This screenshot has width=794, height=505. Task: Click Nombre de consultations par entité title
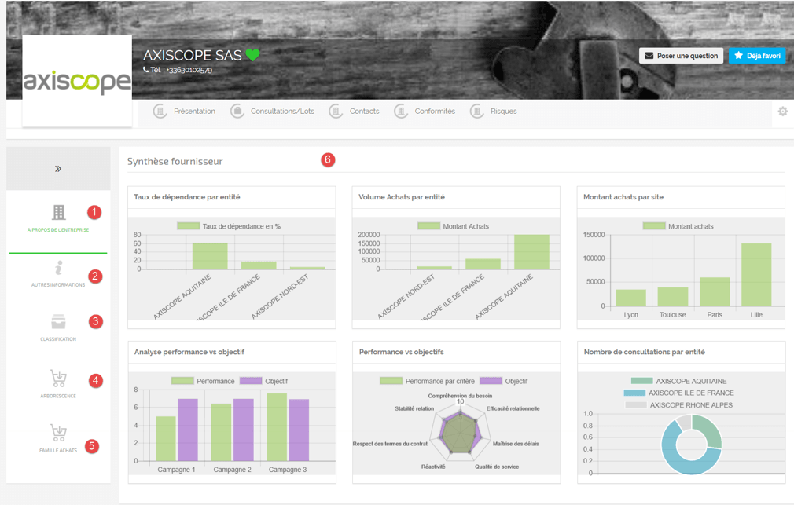[644, 352]
